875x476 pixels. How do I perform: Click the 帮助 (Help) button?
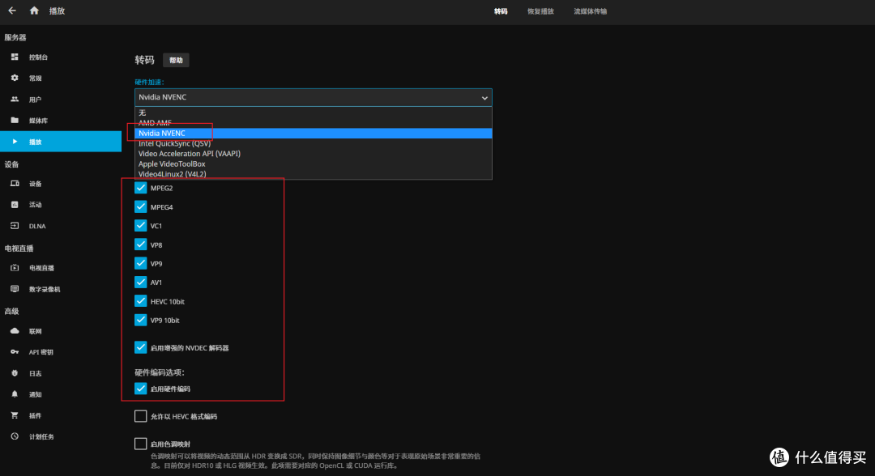tap(176, 59)
